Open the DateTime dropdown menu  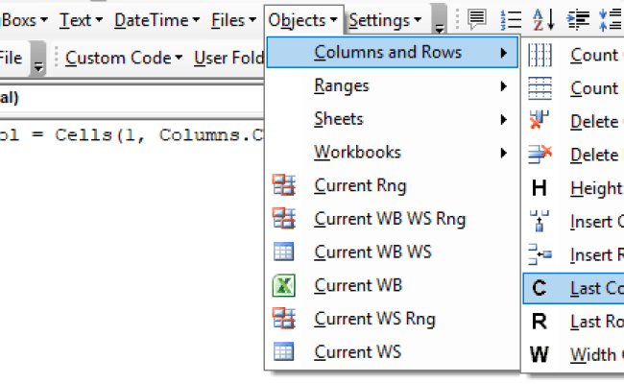(x=156, y=20)
